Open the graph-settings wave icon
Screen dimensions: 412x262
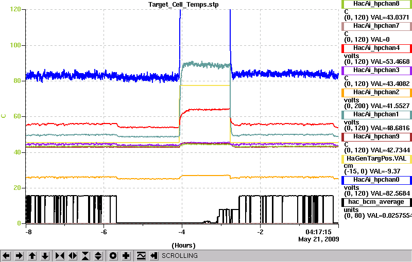(141, 256)
